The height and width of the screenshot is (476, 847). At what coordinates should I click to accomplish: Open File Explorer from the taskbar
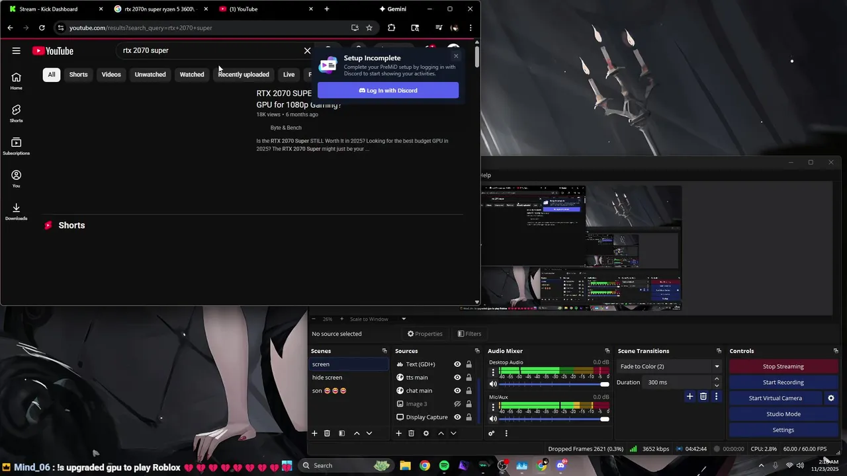(405, 465)
